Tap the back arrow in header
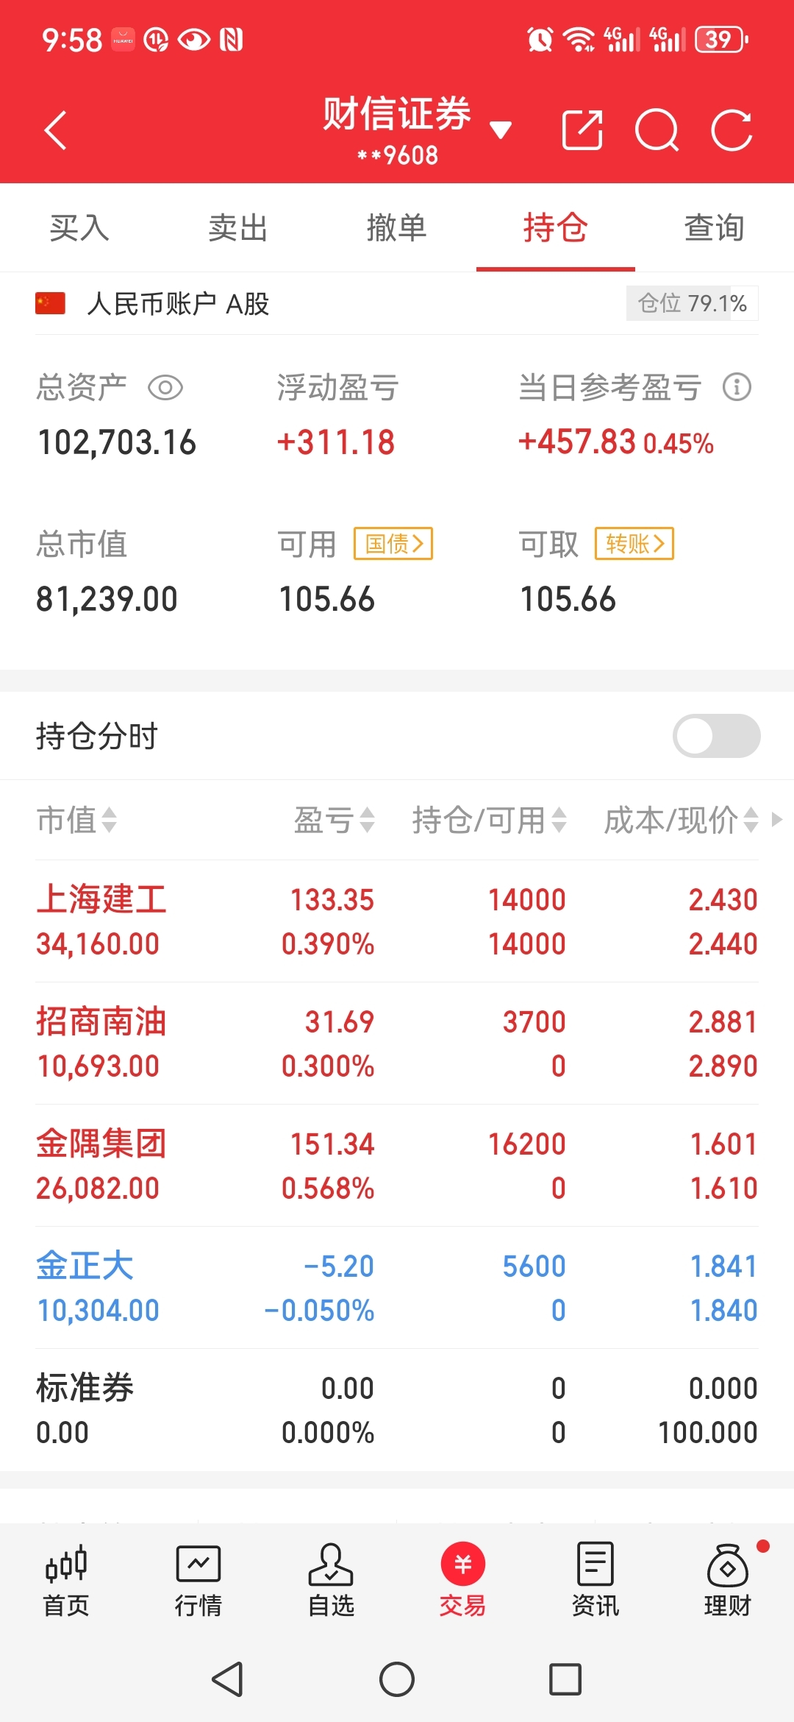Image resolution: width=794 pixels, height=1722 pixels. pyautogui.click(x=55, y=130)
